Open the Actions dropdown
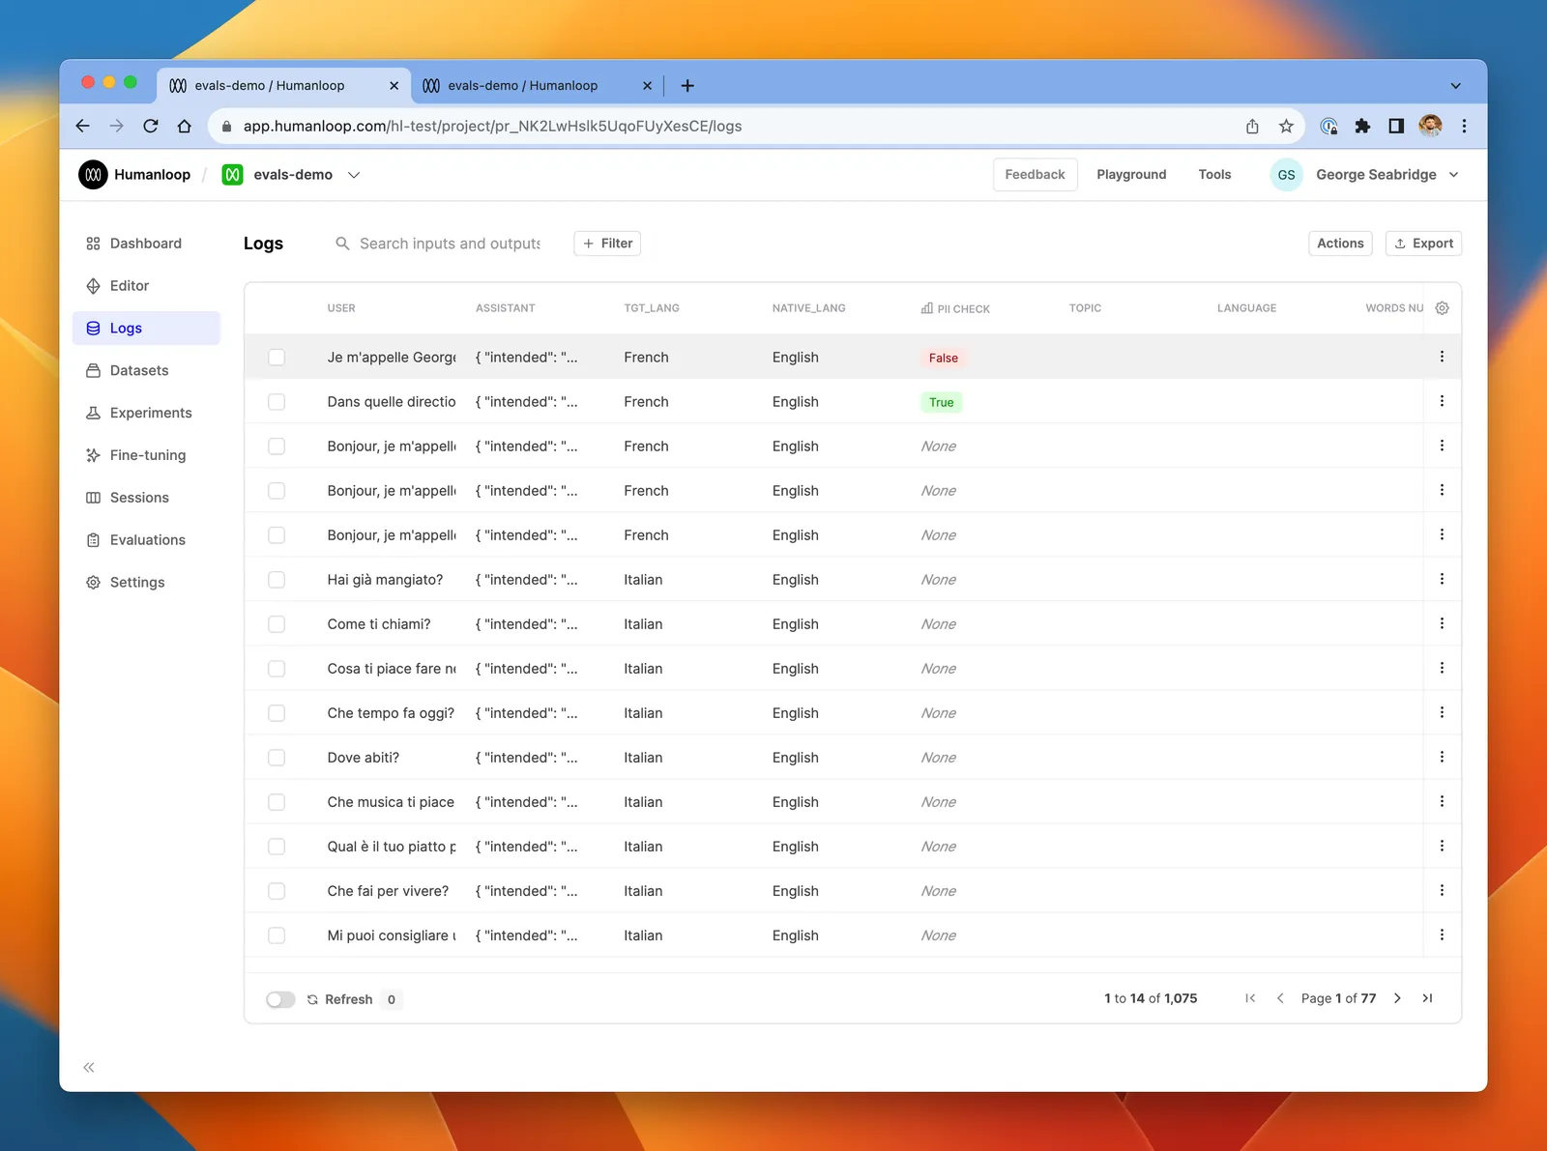1547x1151 pixels. [1340, 244]
